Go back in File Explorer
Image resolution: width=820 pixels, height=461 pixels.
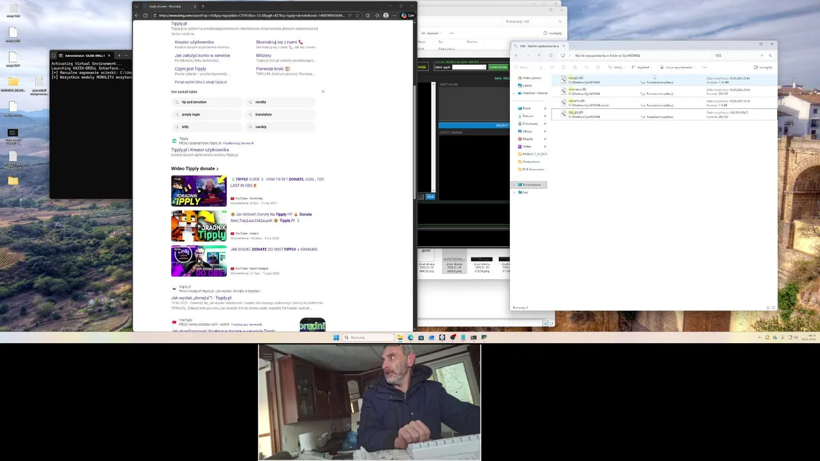(516, 56)
